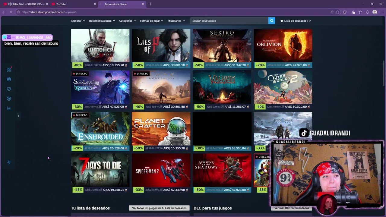
Task: Open The Outer Worlds 2 game
Action: point(283,87)
